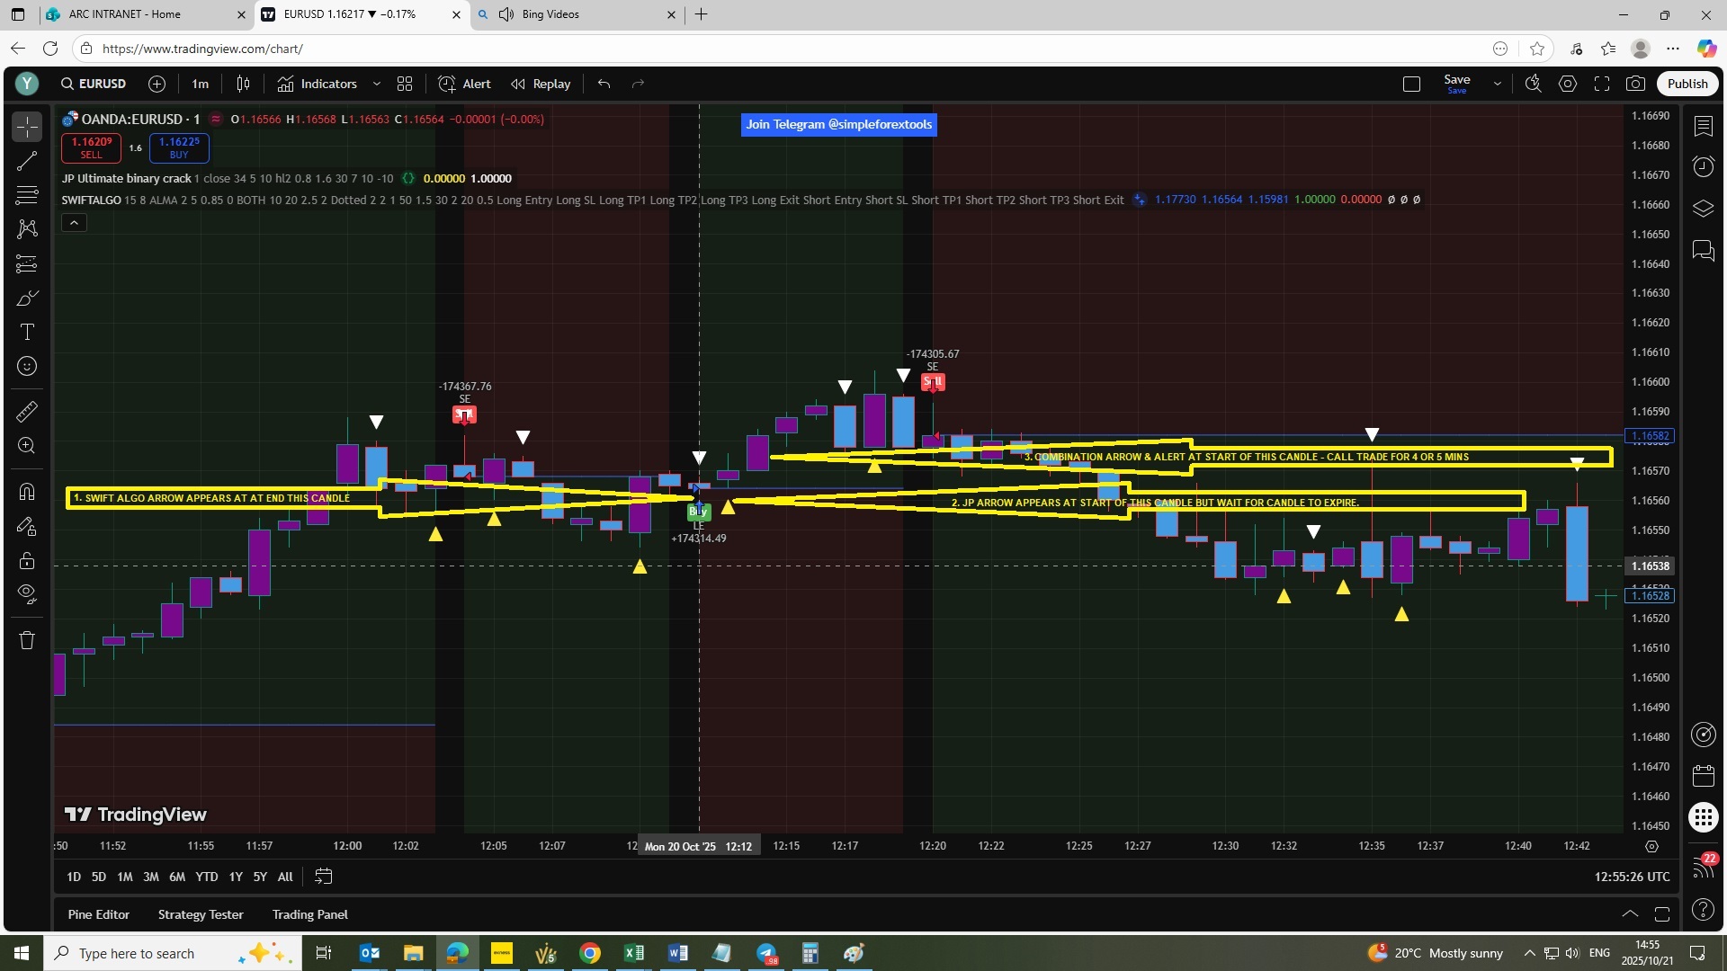Screen dimensions: 1727x971
Task: Open the Watchlist panel icon
Action: point(1703,126)
